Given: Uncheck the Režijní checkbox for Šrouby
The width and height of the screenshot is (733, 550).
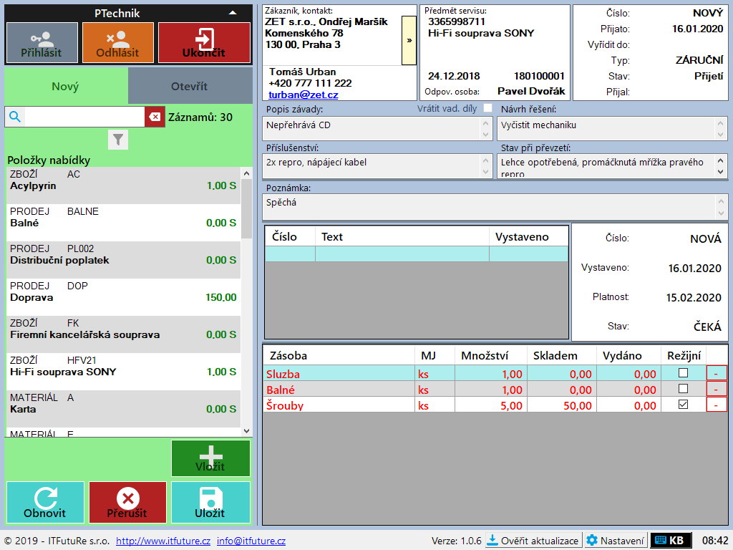Looking at the screenshot, I should [683, 405].
